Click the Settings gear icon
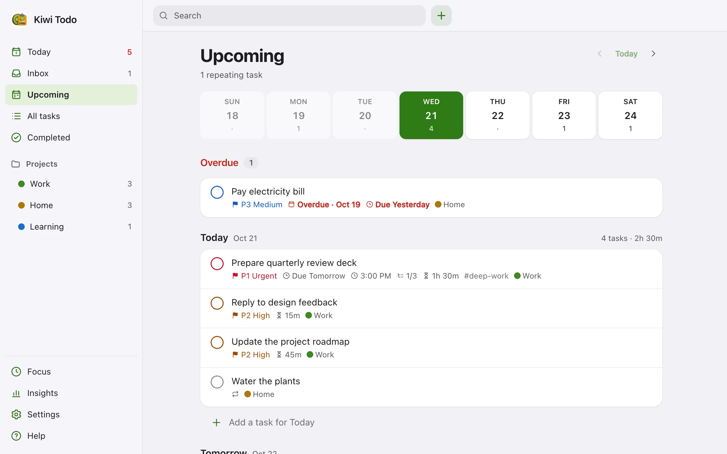This screenshot has height=454, width=727. point(16,414)
